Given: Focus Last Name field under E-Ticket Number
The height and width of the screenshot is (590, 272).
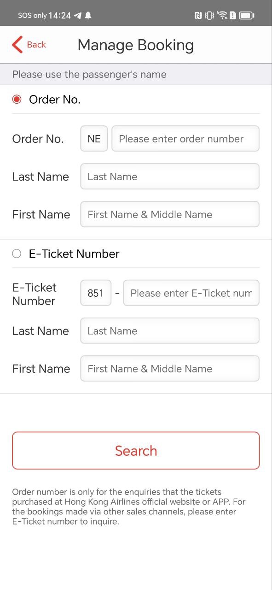Looking at the screenshot, I should [x=170, y=331].
